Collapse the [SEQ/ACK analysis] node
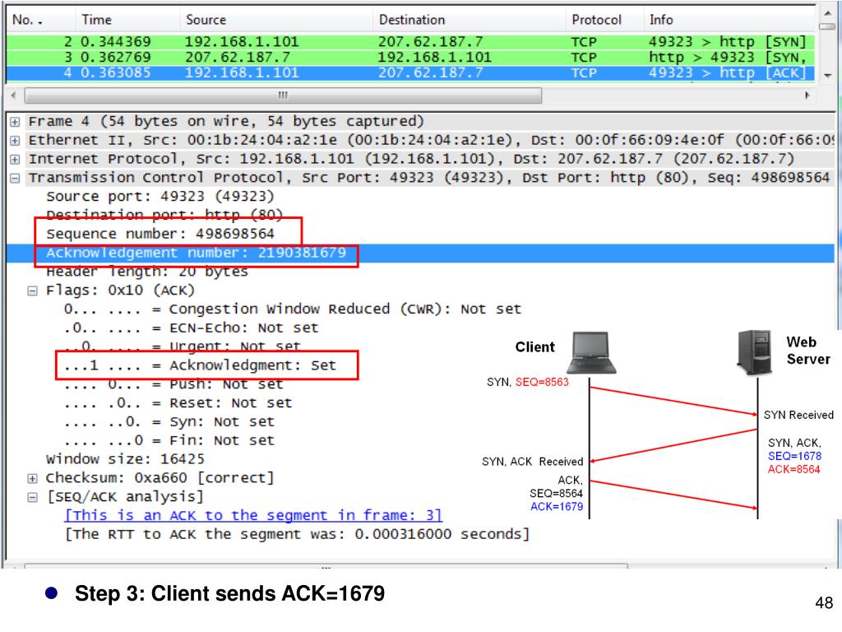This screenshot has height=632, width=842. 32,497
